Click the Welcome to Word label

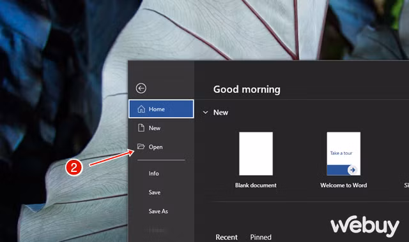tap(344, 185)
